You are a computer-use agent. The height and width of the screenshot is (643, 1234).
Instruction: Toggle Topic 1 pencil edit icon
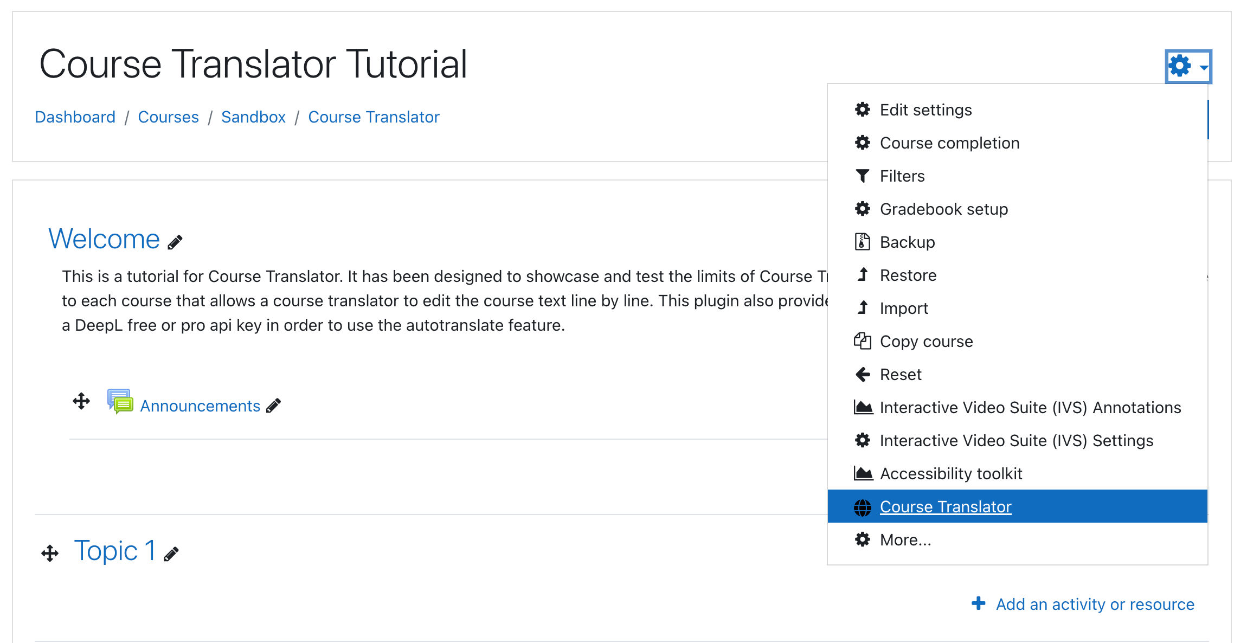[x=171, y=551]
